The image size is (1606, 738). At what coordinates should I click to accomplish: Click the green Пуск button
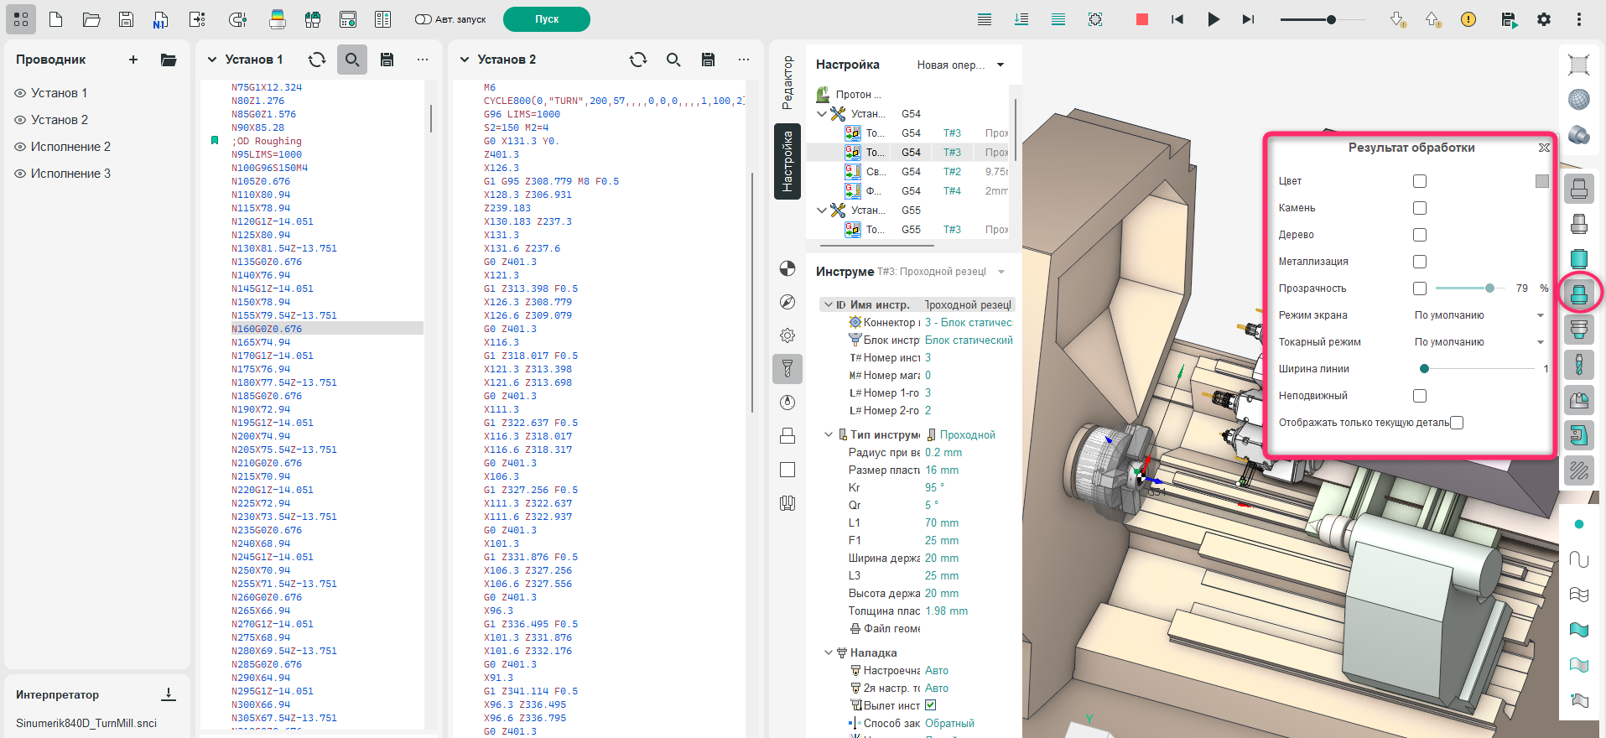click(546, 19)
